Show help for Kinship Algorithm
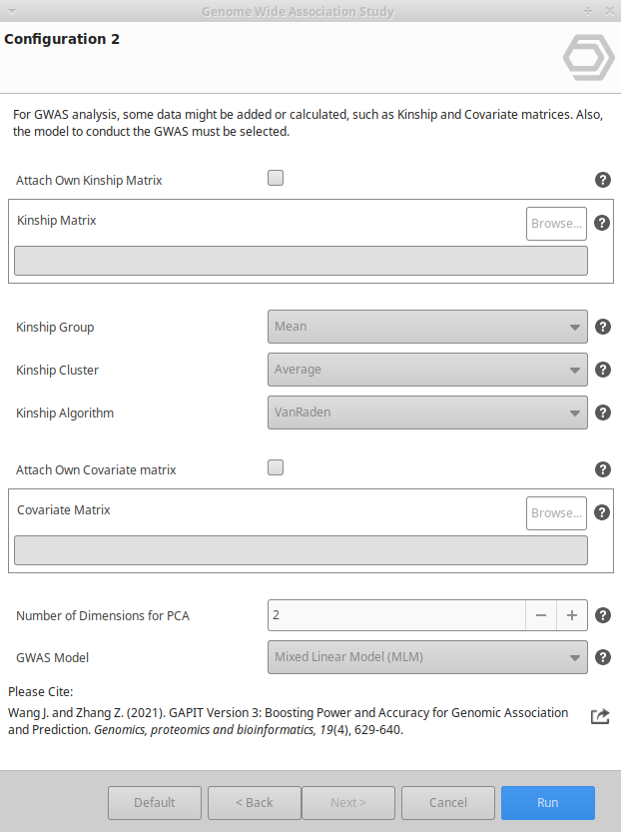This screenshot has height=832, width=621. [602, 413]
